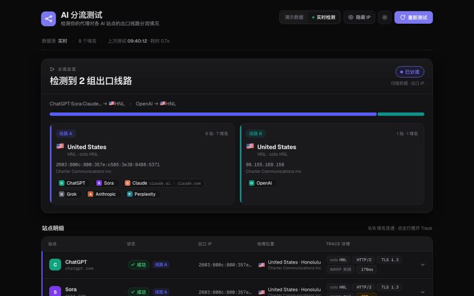
Task: Click the HTTP/2 chip in ChatGPT row
Action: tap(364, 260)
